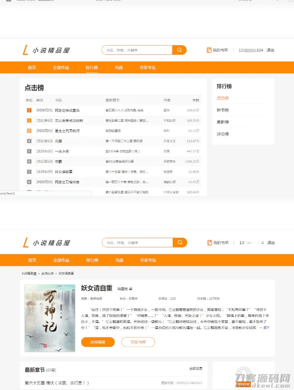Viewport: 294px width, 390px height.
Task: Open book 网游之神域重临 ranked first
Action: click(x=67, y=110)
